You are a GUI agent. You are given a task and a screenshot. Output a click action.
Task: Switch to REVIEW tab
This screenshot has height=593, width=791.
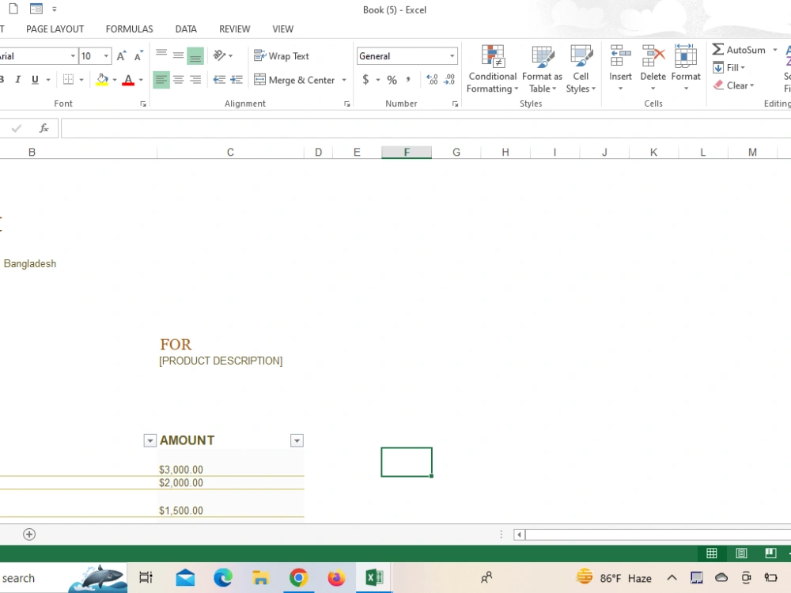click(235, 29)
